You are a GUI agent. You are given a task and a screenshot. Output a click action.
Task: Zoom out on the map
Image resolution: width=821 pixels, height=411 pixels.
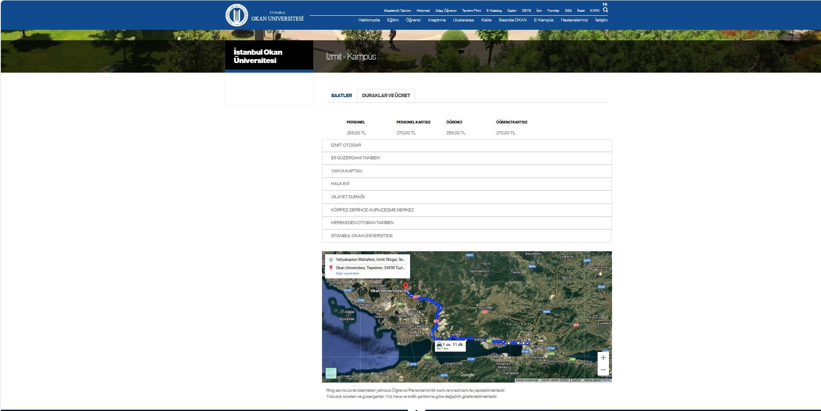click(603, 370)
